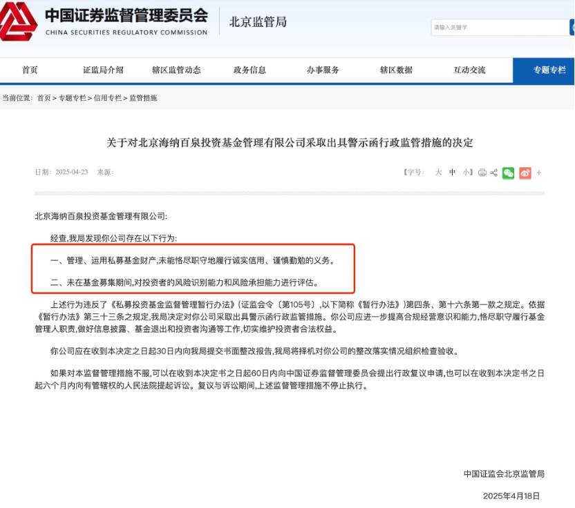Set font size to 中
The image size is (575, 508).
click(452, 172)
